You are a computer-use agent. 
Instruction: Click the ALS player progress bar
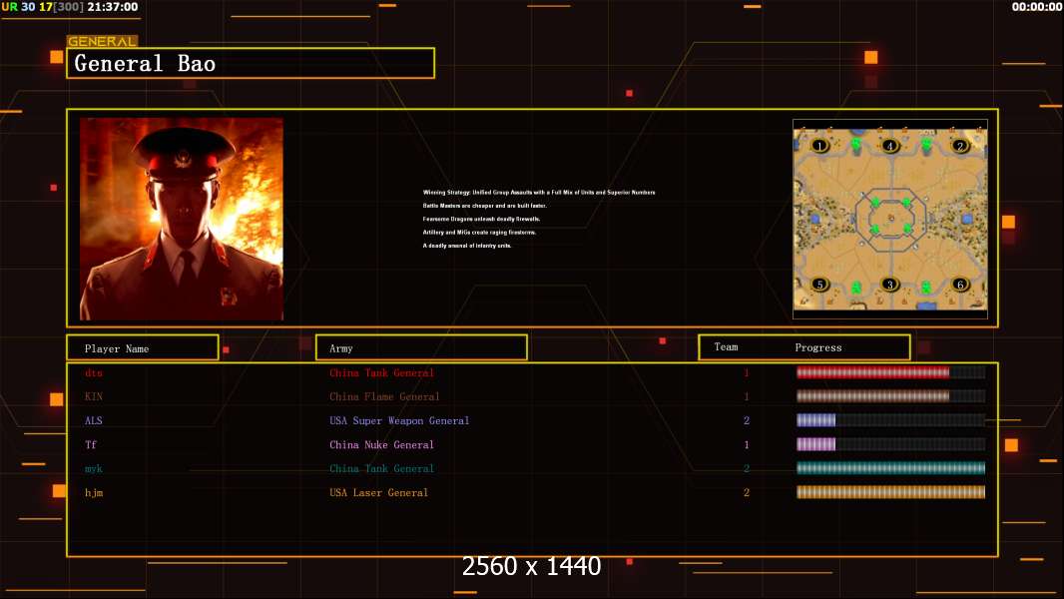pos(890,420)
